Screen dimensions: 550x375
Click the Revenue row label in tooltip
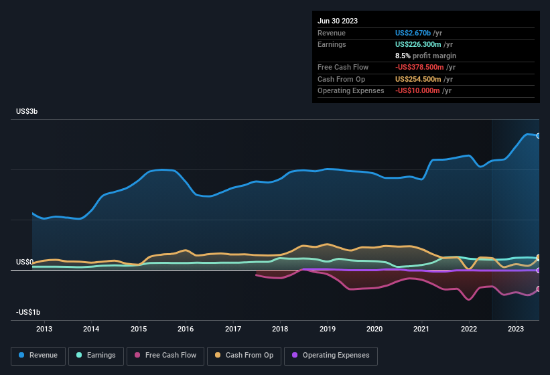click(x=332, y=33)
